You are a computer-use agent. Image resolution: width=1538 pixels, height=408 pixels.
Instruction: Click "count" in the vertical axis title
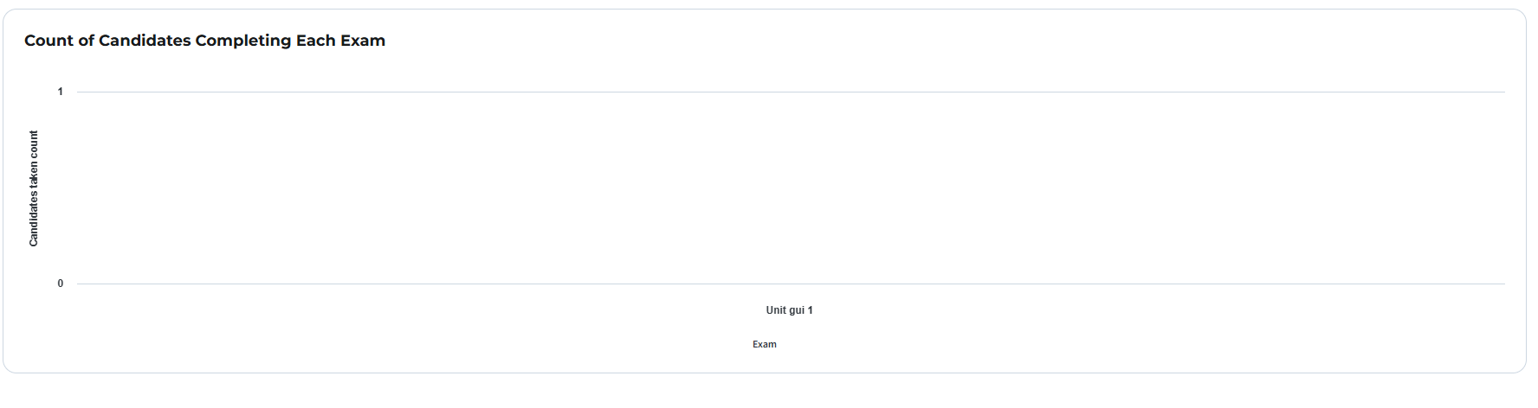(x=34, y=144)
